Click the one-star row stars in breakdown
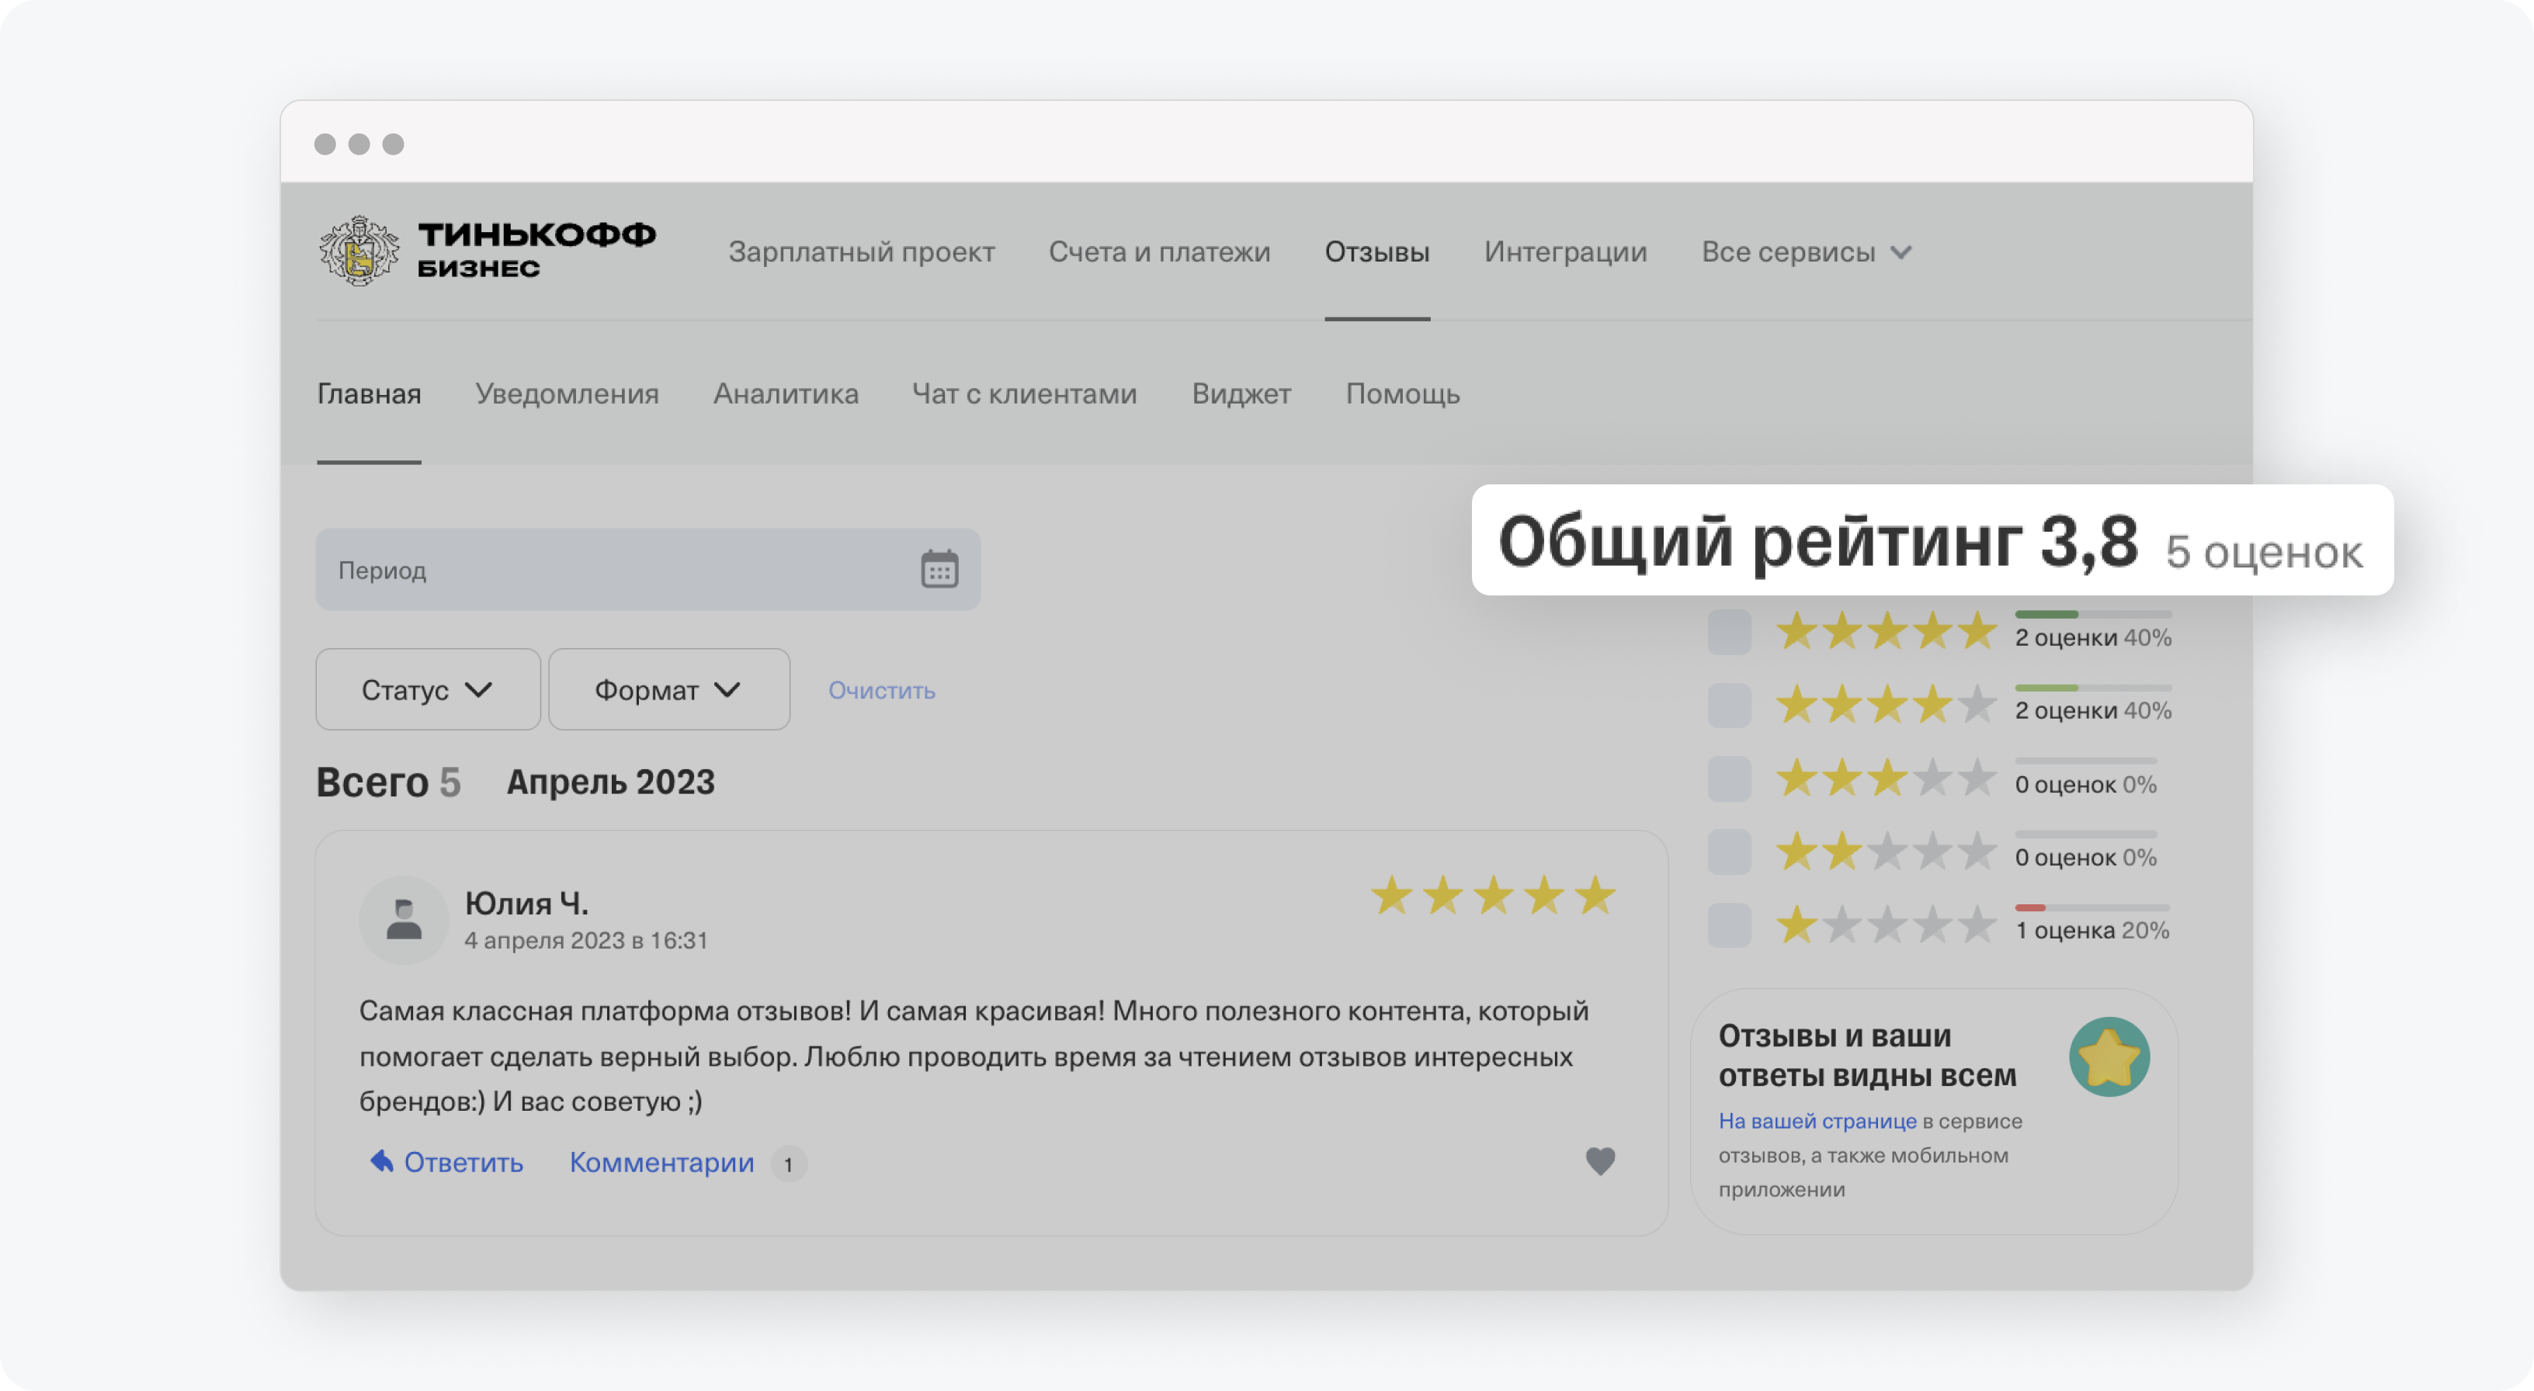 point(1887,926)
